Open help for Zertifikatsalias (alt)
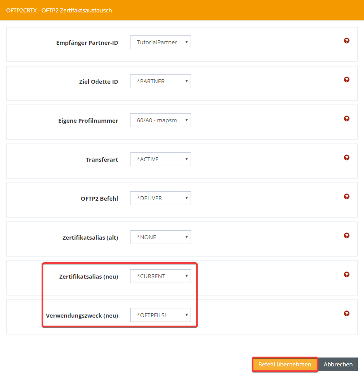 347,236
